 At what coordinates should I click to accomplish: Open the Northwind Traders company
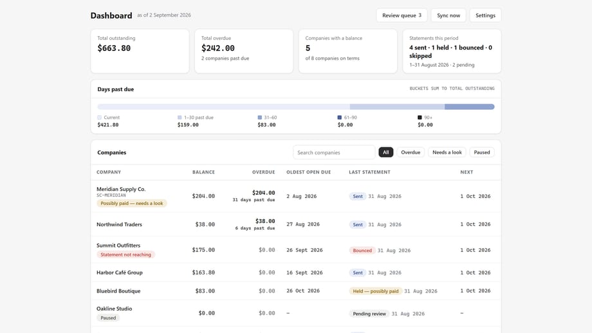[119, 224]
